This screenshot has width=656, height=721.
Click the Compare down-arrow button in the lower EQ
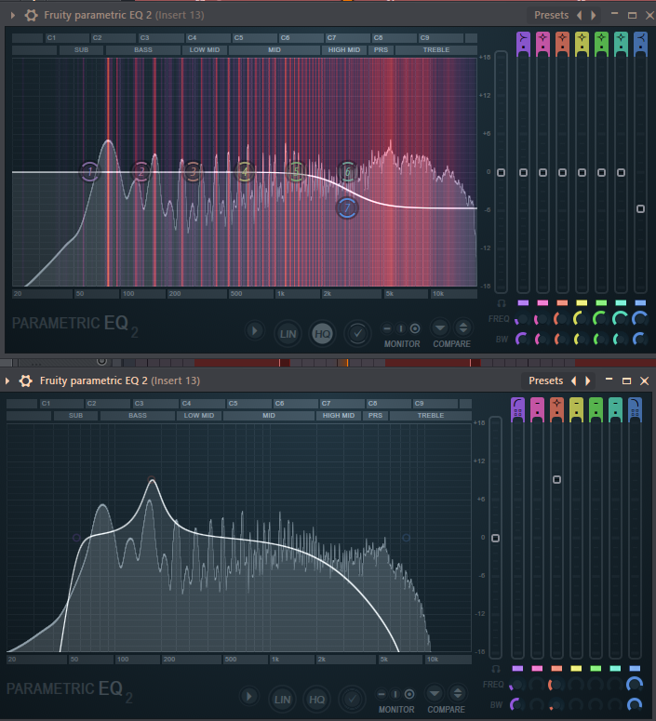(x=435, y=694)
